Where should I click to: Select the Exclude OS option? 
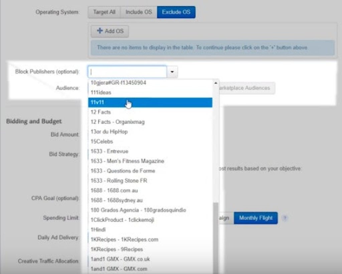176,12
